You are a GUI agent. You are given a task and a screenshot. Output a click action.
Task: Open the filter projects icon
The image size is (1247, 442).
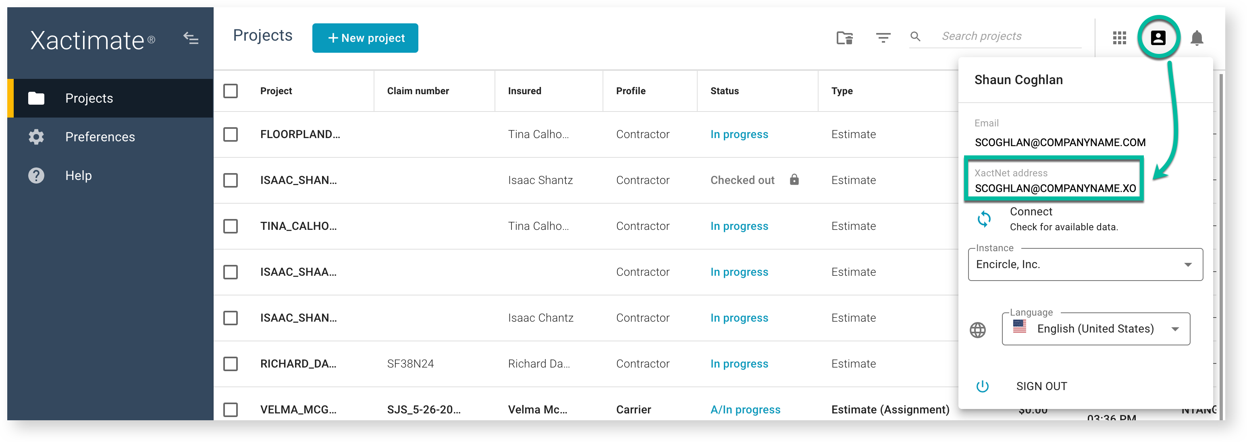[883, 38]
